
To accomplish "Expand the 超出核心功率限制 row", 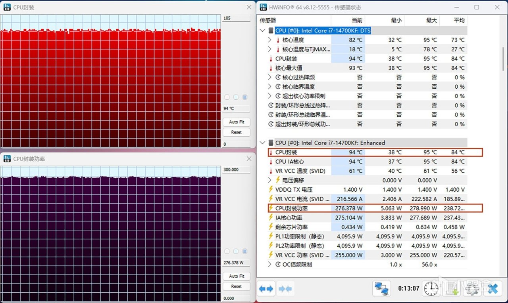I will (x=270, y=96).
